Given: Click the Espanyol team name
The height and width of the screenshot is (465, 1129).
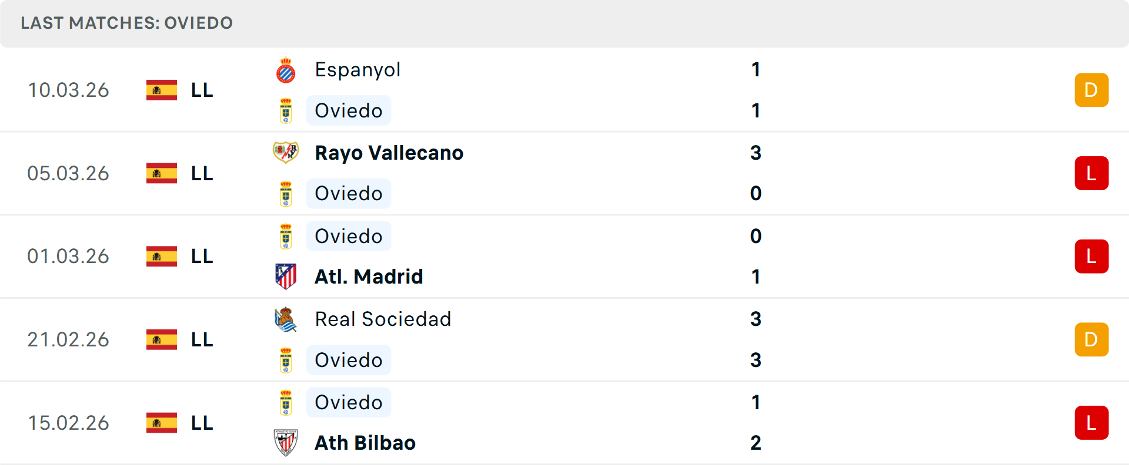Looking at the screenshot, I should pos(358,70).
